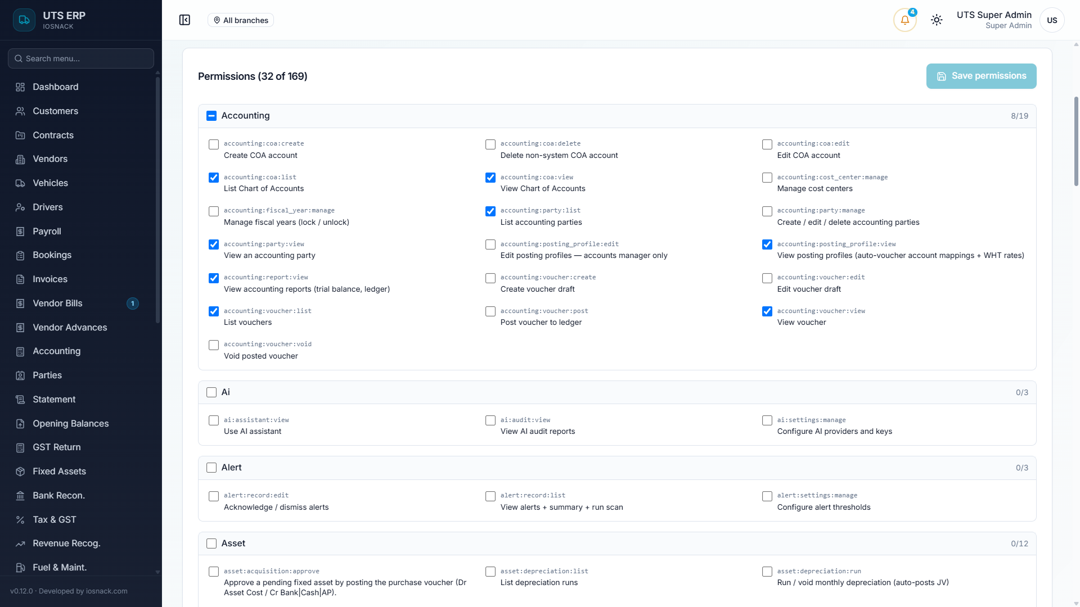Click the Invoices document icon
This screenshot has height=607, width=1080.
pos(20,279)
